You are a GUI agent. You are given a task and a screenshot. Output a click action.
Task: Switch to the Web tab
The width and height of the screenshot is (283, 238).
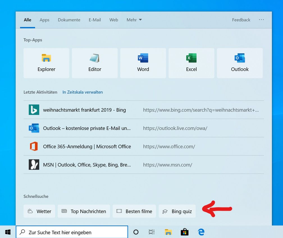114,20
